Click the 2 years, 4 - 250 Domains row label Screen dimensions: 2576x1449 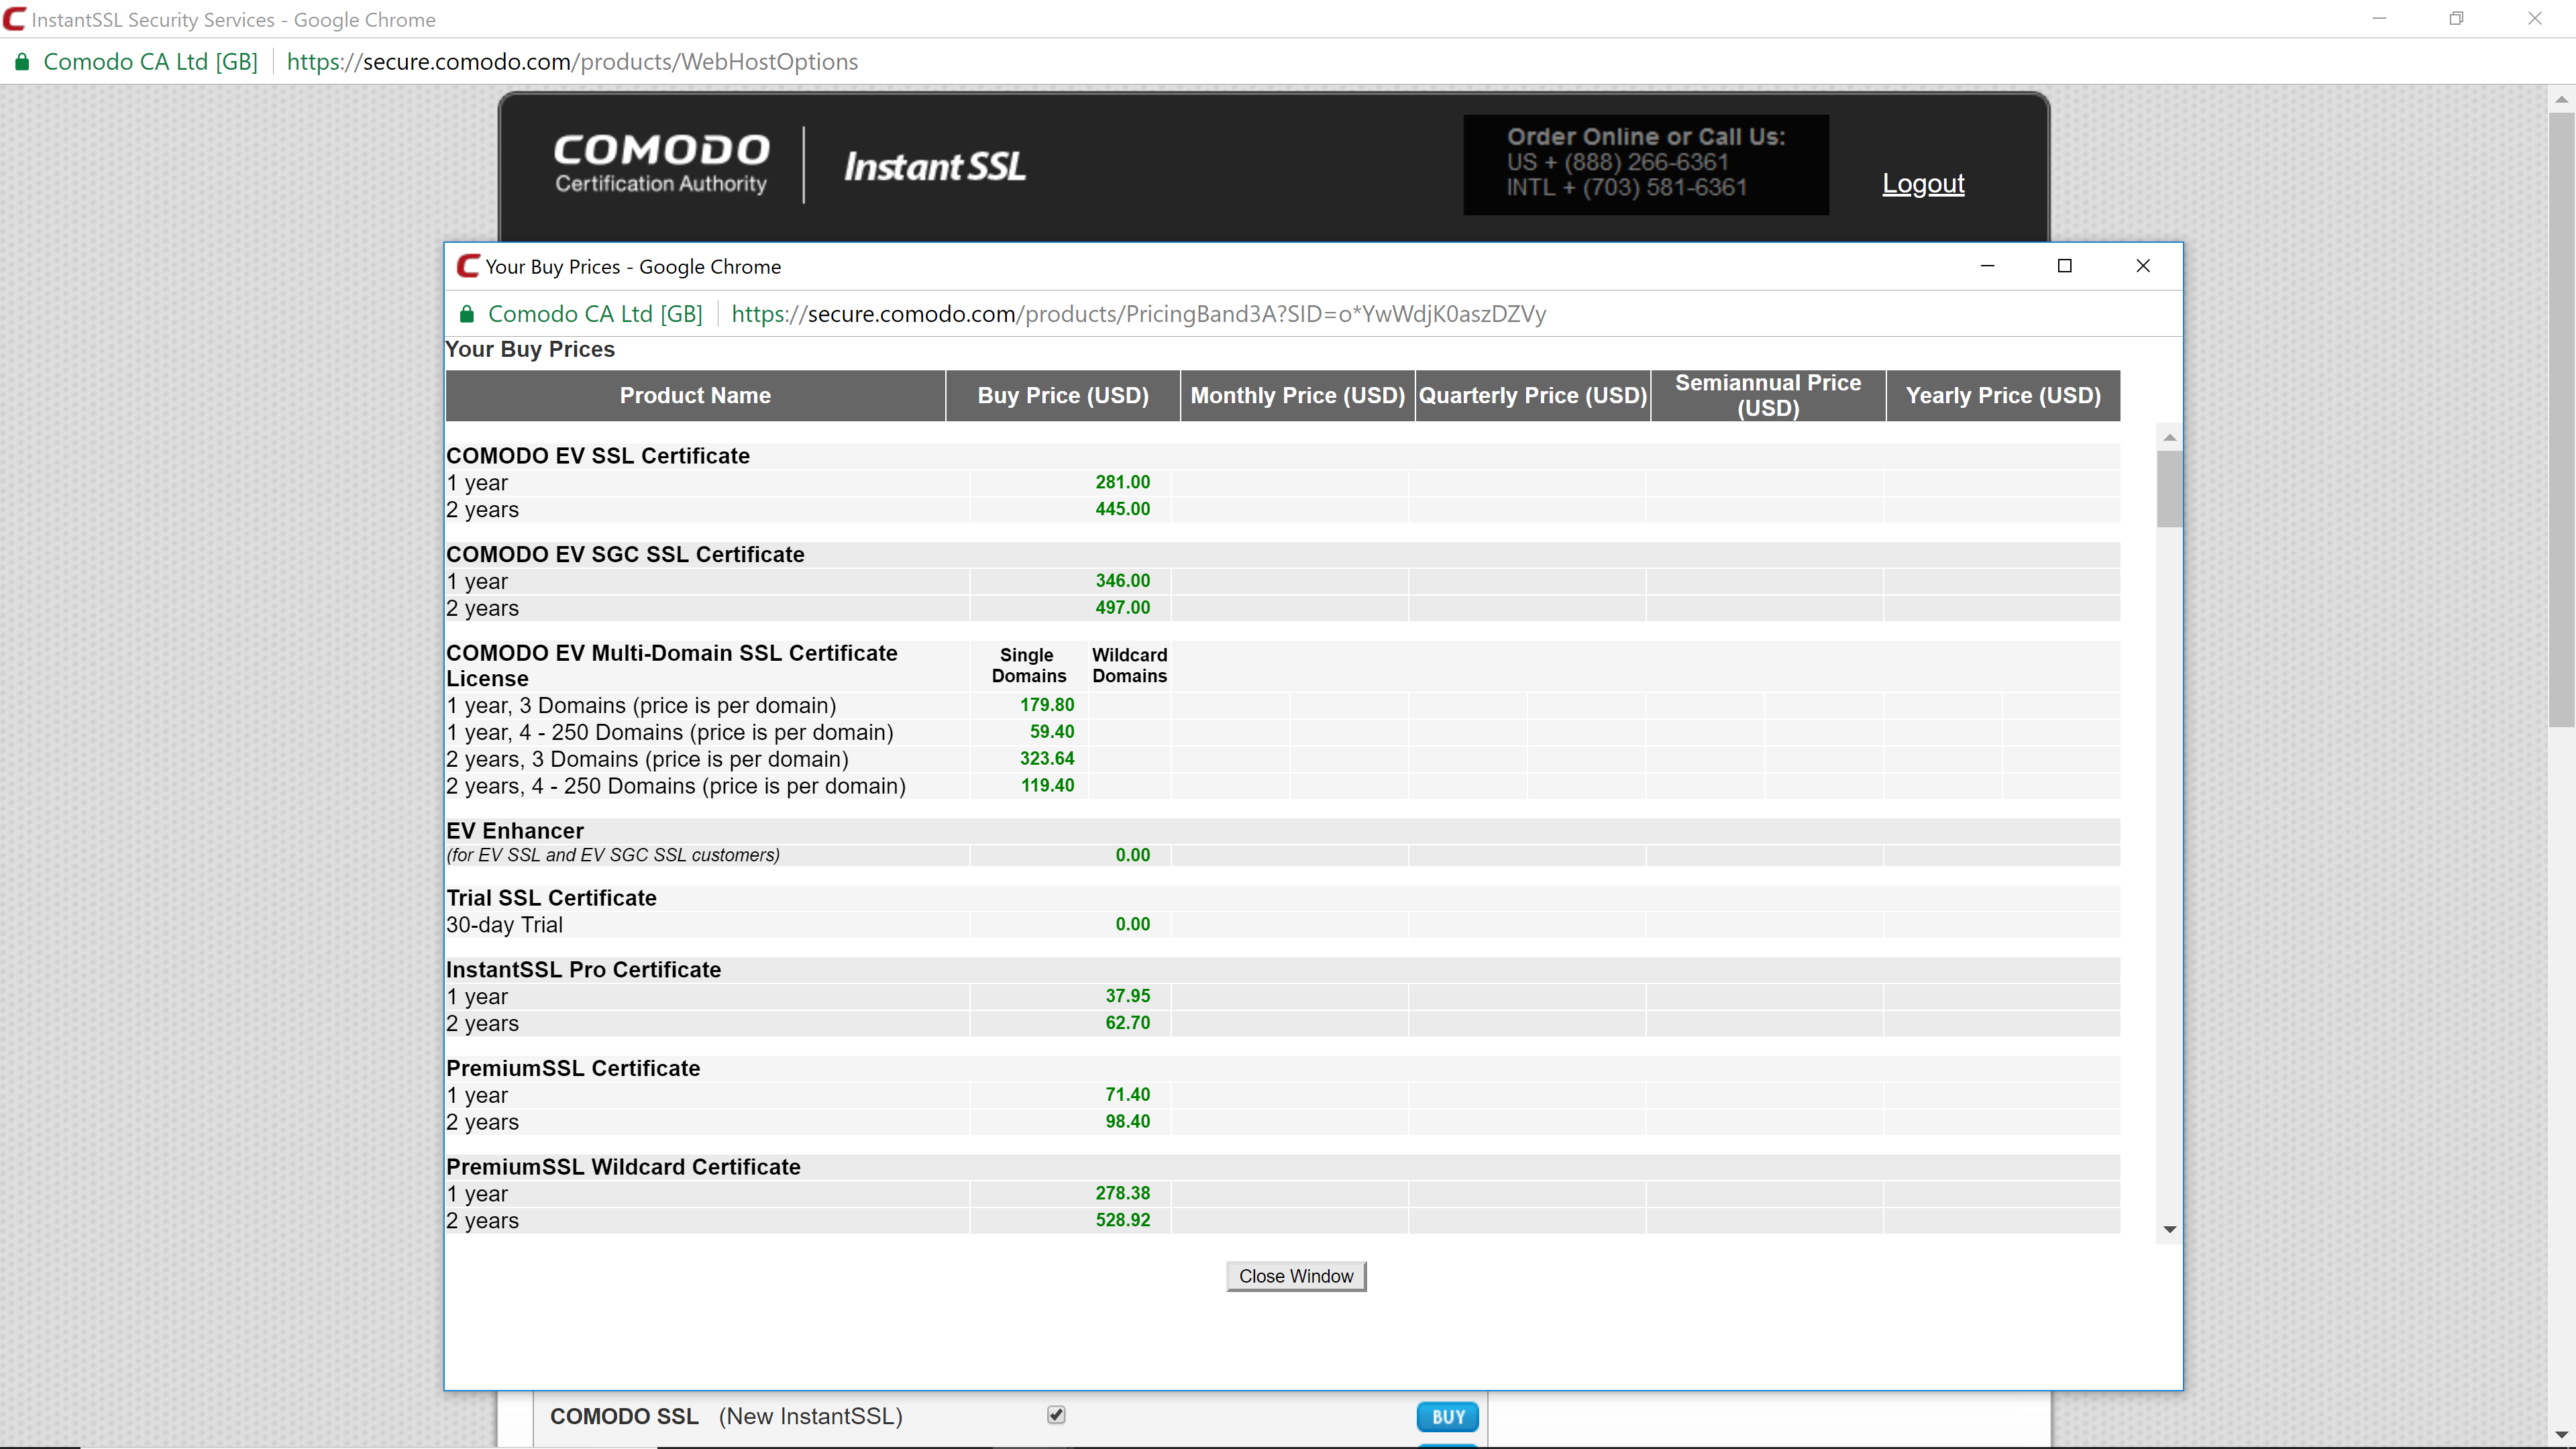tap(676, 787)
